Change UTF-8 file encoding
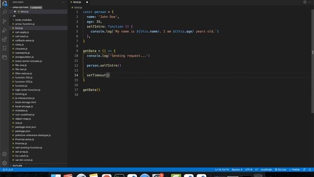 249,170
